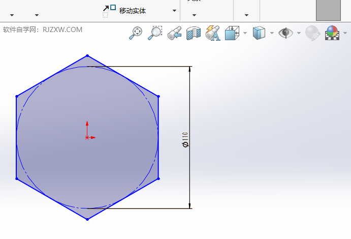Image resolution: width=351 pixels, height=239 pixels.
Task: Click the View Orientation cube icon
Action: (x=232, y=33)
